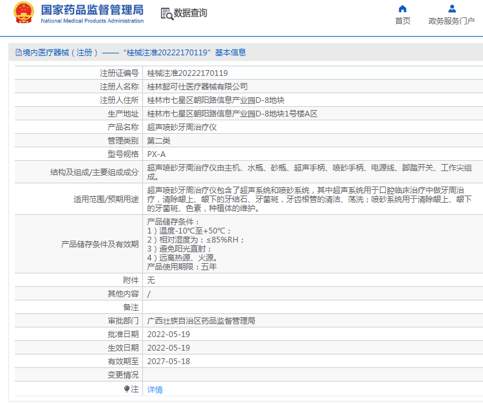Click the 型号规格 label

pos(123,154)
